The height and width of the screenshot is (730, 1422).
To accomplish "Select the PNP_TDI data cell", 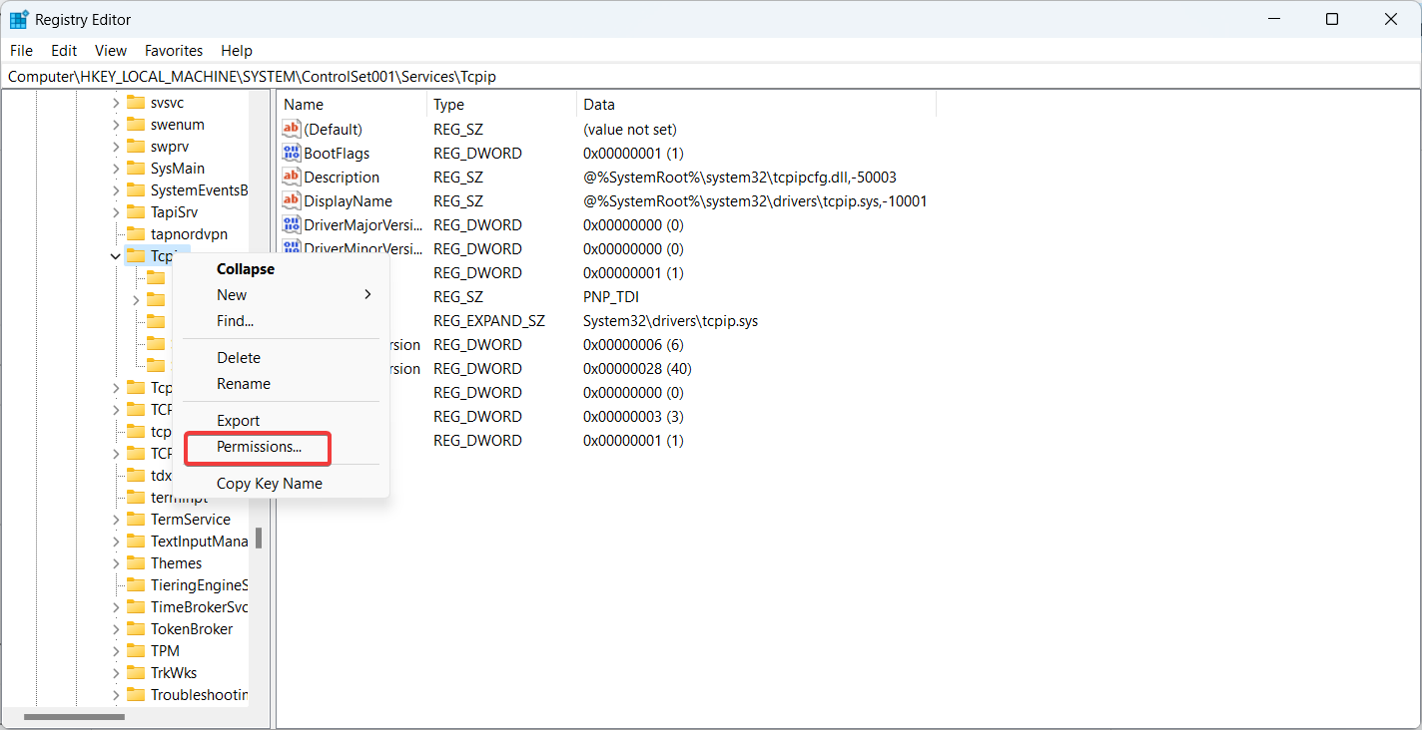I will click(611, 296).
